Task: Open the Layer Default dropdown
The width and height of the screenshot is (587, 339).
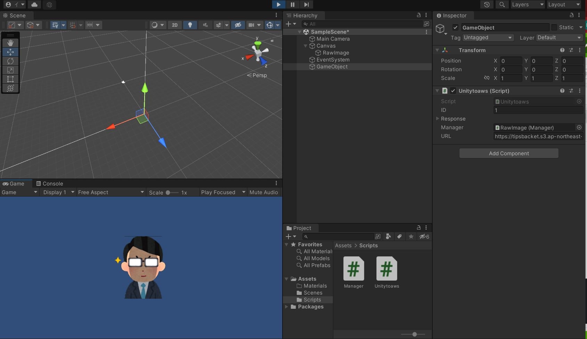Action: click(559, 38)
